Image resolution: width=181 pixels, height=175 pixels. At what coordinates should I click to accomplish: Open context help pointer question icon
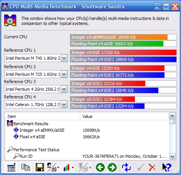[x=167, y=167]
